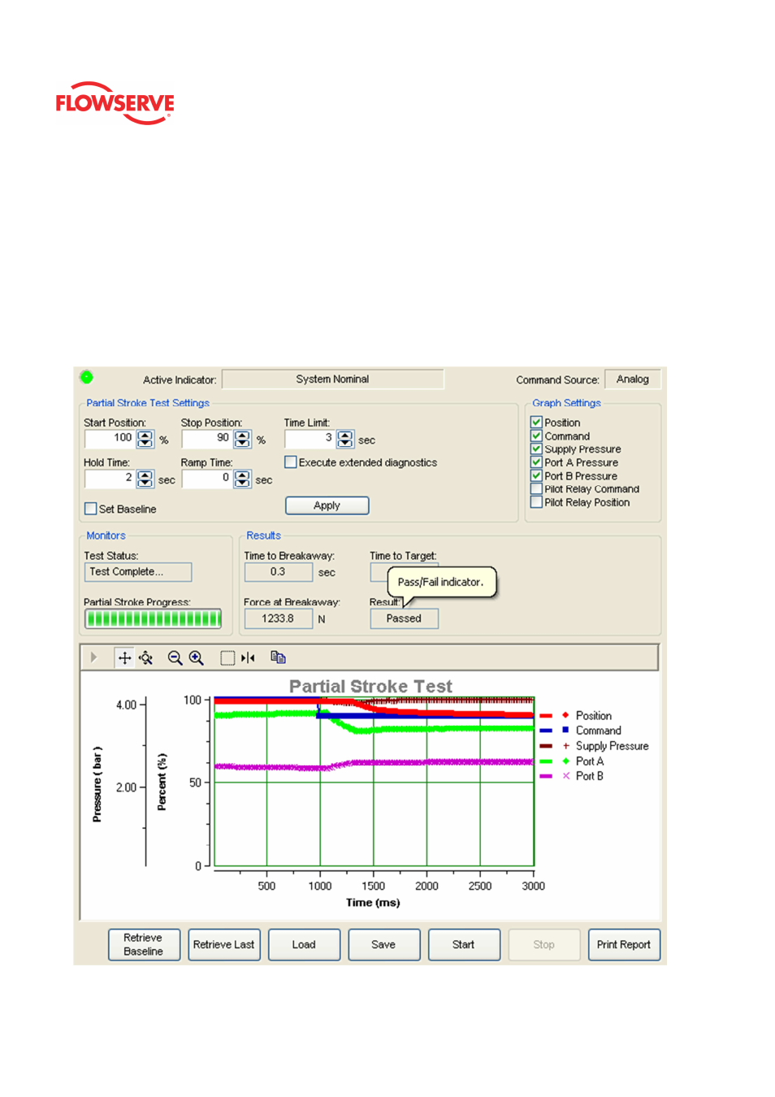The image size is (775, 1097).
Task: Check the Set Baseline box
Action: (90, 509)
